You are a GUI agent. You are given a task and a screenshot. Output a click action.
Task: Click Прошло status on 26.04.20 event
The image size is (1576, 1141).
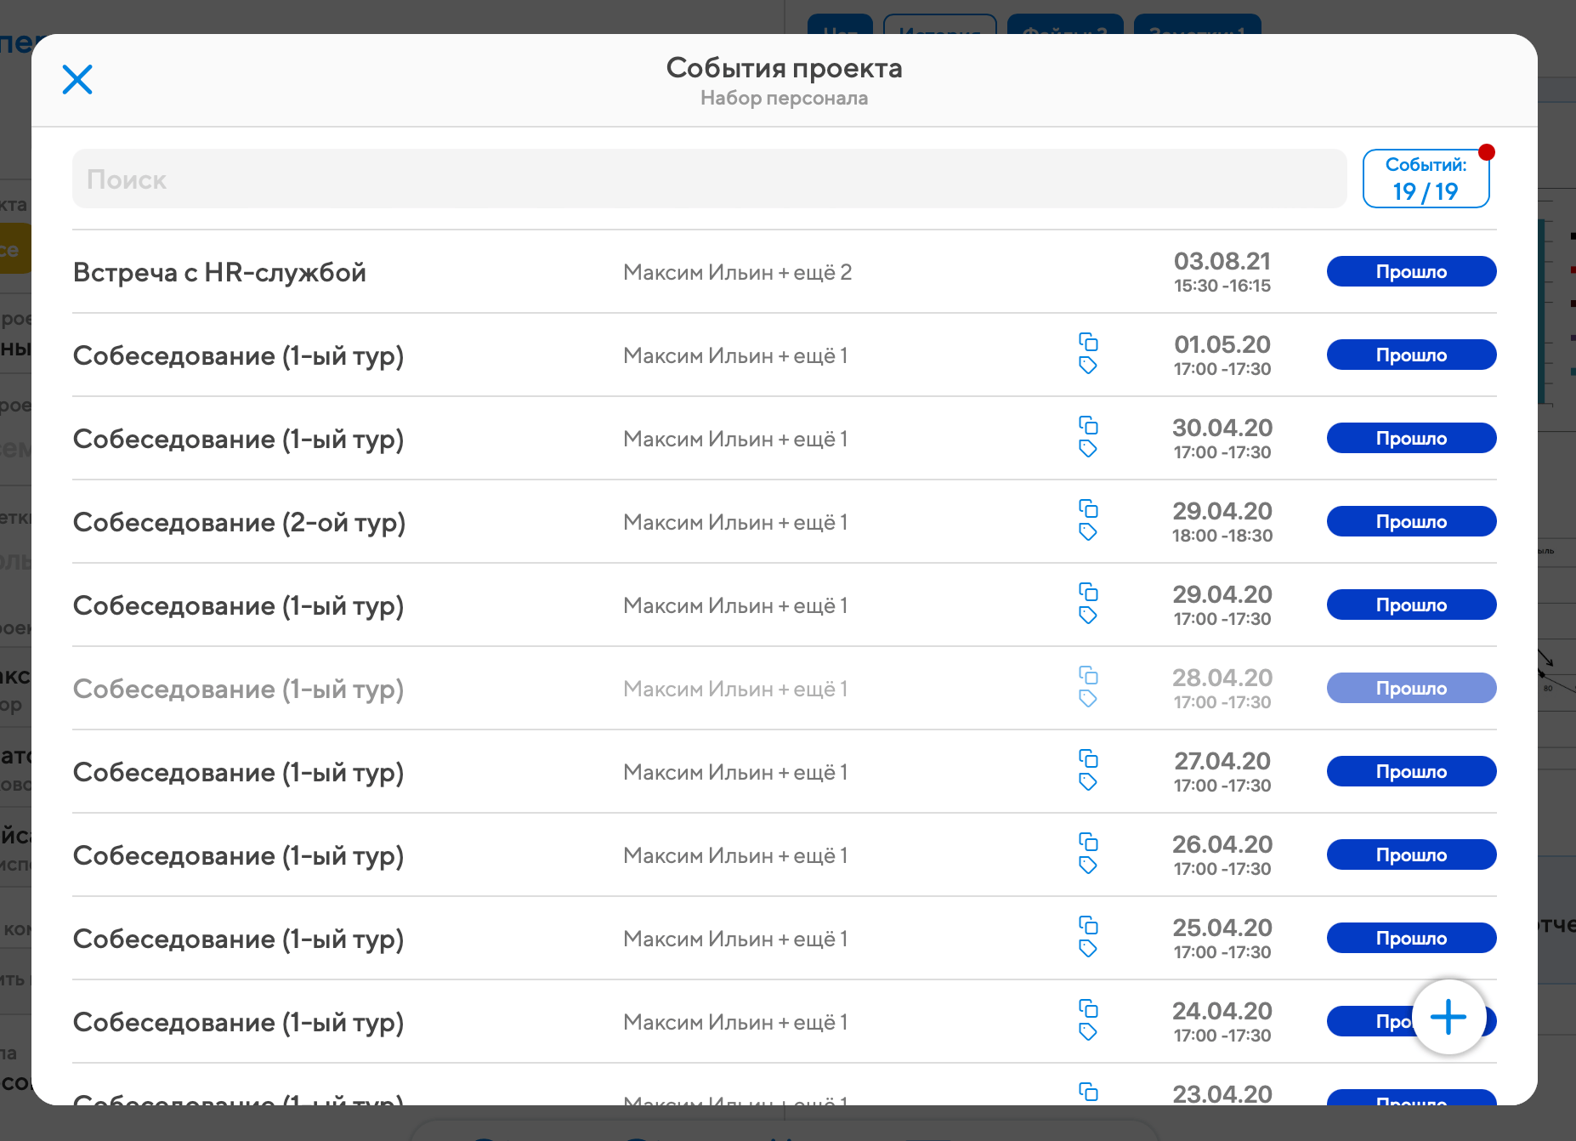coord(1411,855)
